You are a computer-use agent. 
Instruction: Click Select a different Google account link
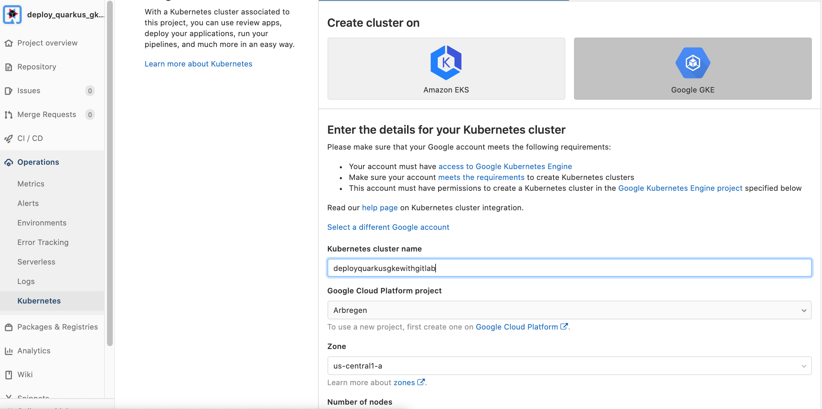[388, 227]
